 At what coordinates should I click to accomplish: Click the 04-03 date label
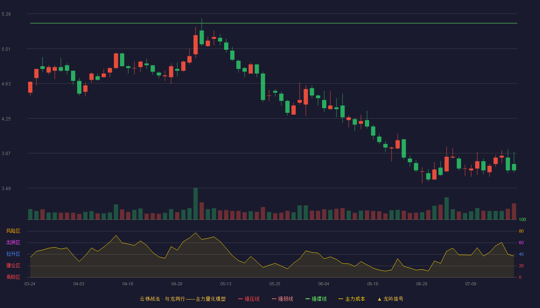click(x=79, y=284)
